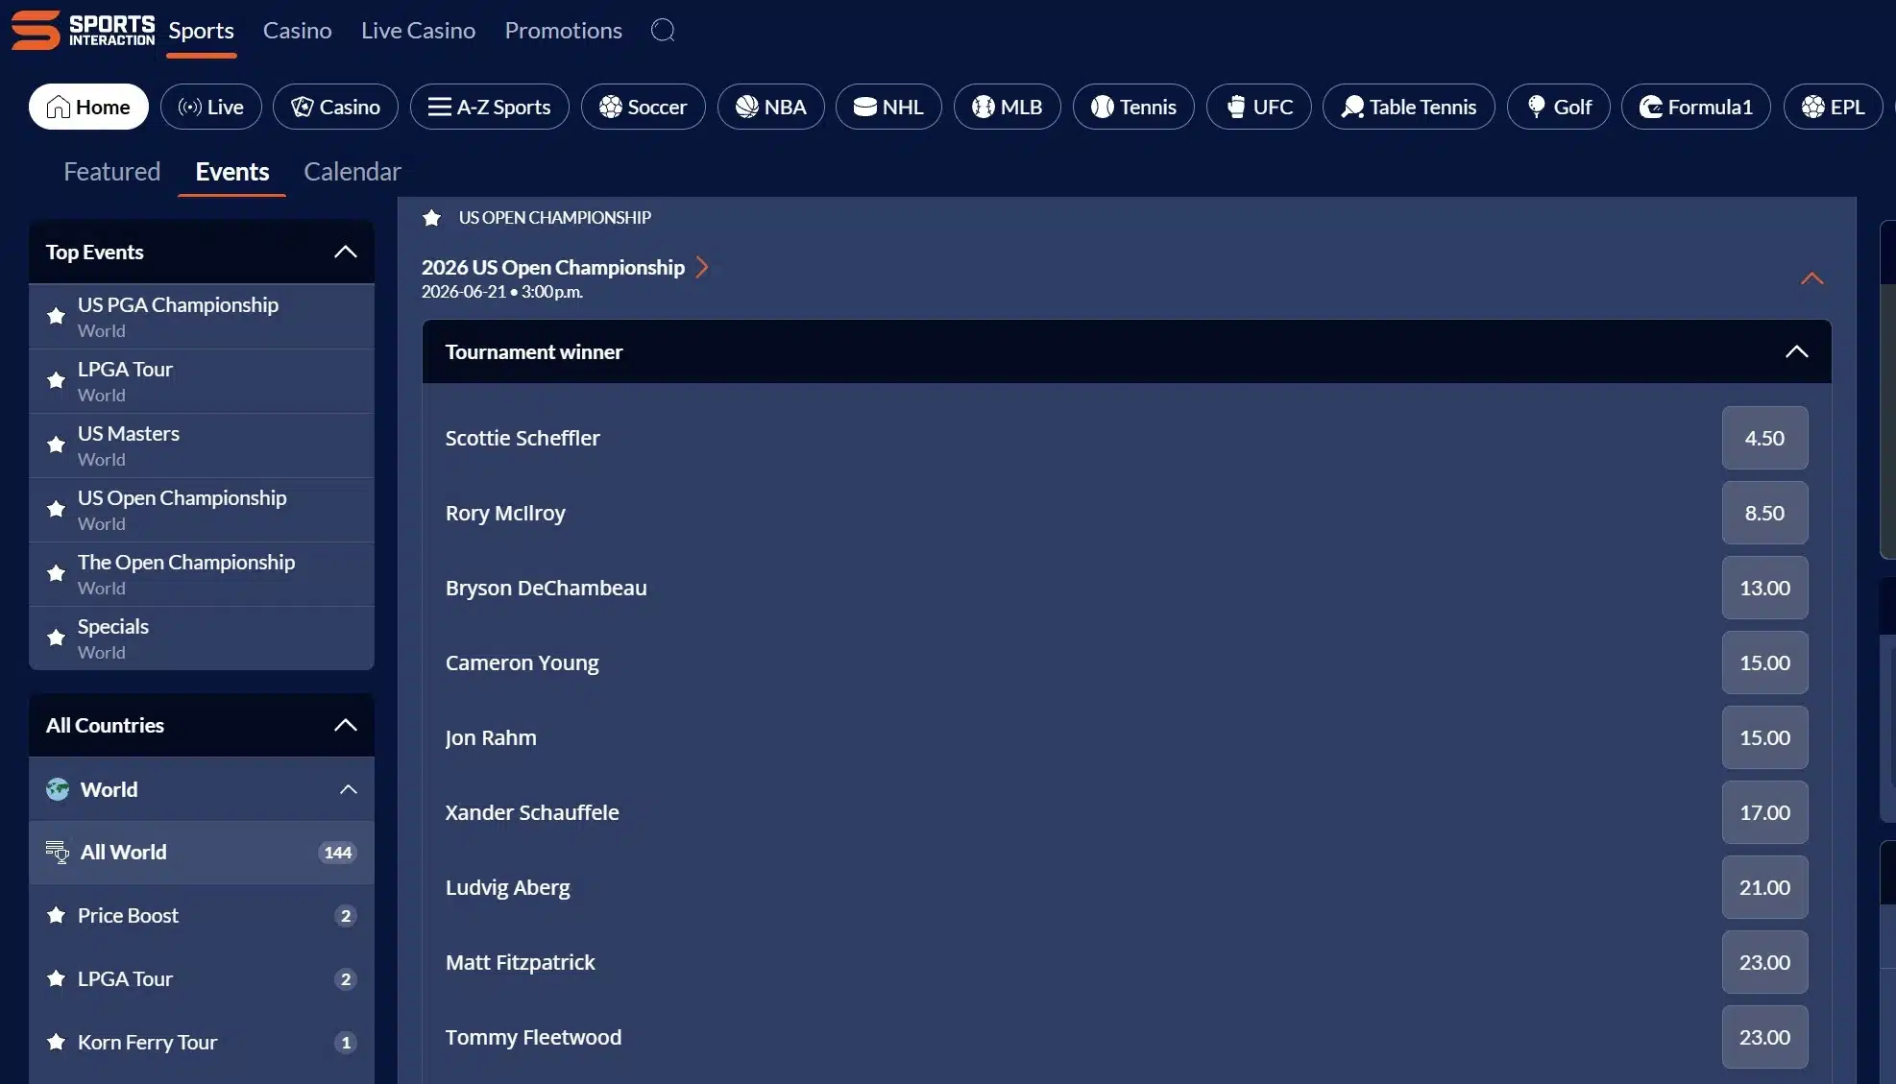The image size is (1896, 1084).
Task: Open the search magnifier icon
Action: pos(663,30)
